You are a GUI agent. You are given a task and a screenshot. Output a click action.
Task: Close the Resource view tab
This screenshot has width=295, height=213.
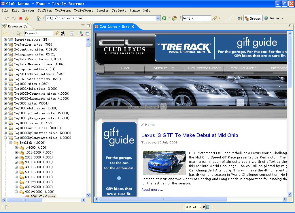pos(26,26)
